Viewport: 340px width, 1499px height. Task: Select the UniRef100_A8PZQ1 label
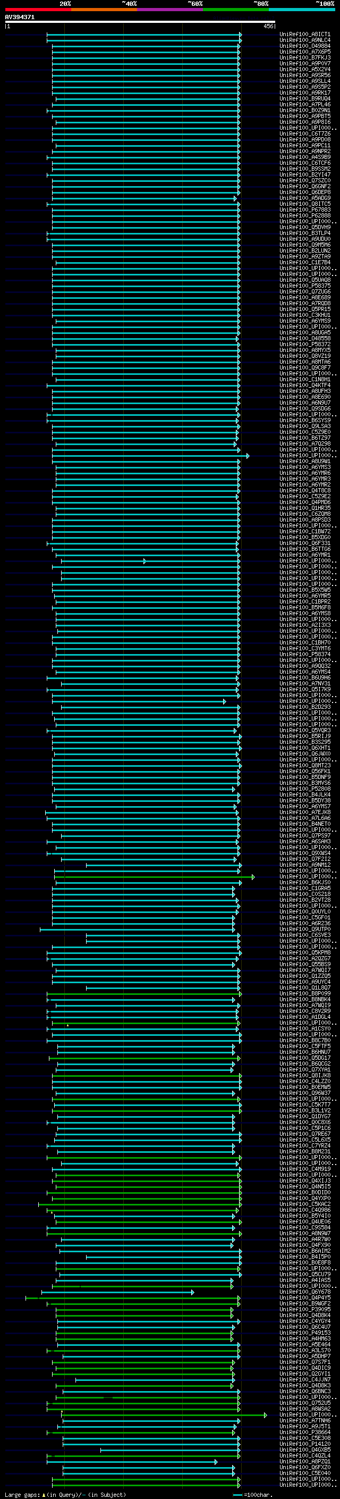305,1461
